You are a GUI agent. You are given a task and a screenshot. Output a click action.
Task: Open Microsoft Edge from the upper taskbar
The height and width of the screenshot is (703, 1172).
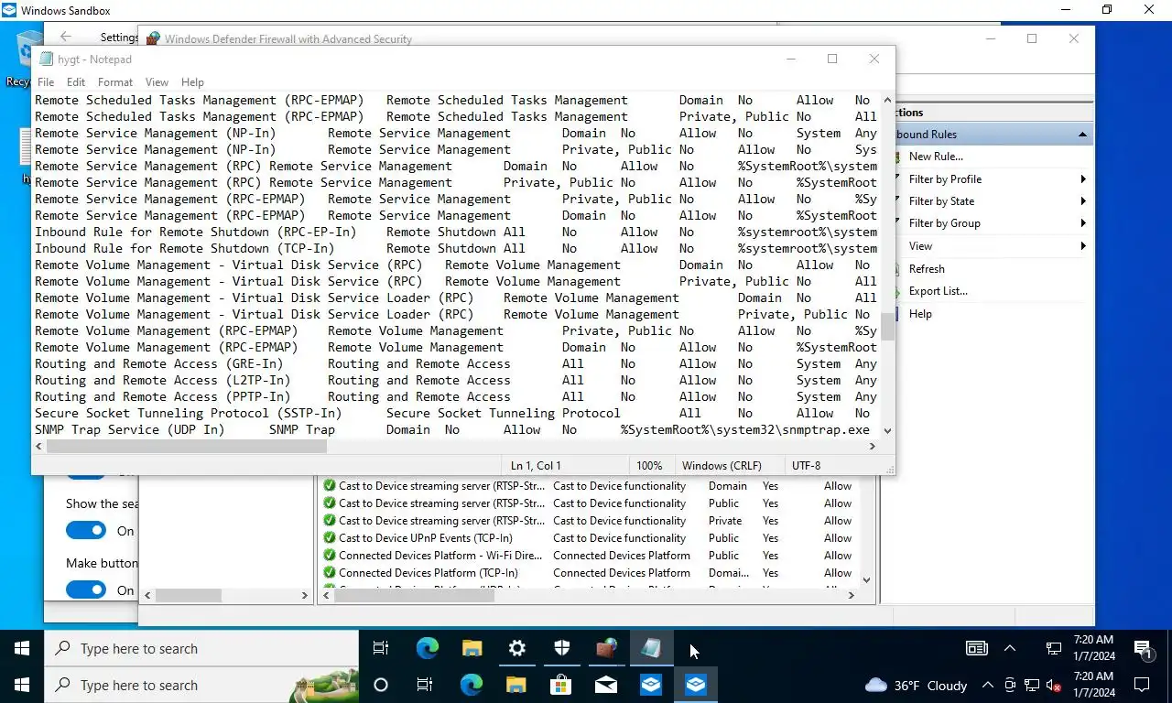[427, 648]
